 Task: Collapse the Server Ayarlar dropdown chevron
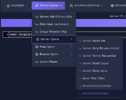coord(61,6)
